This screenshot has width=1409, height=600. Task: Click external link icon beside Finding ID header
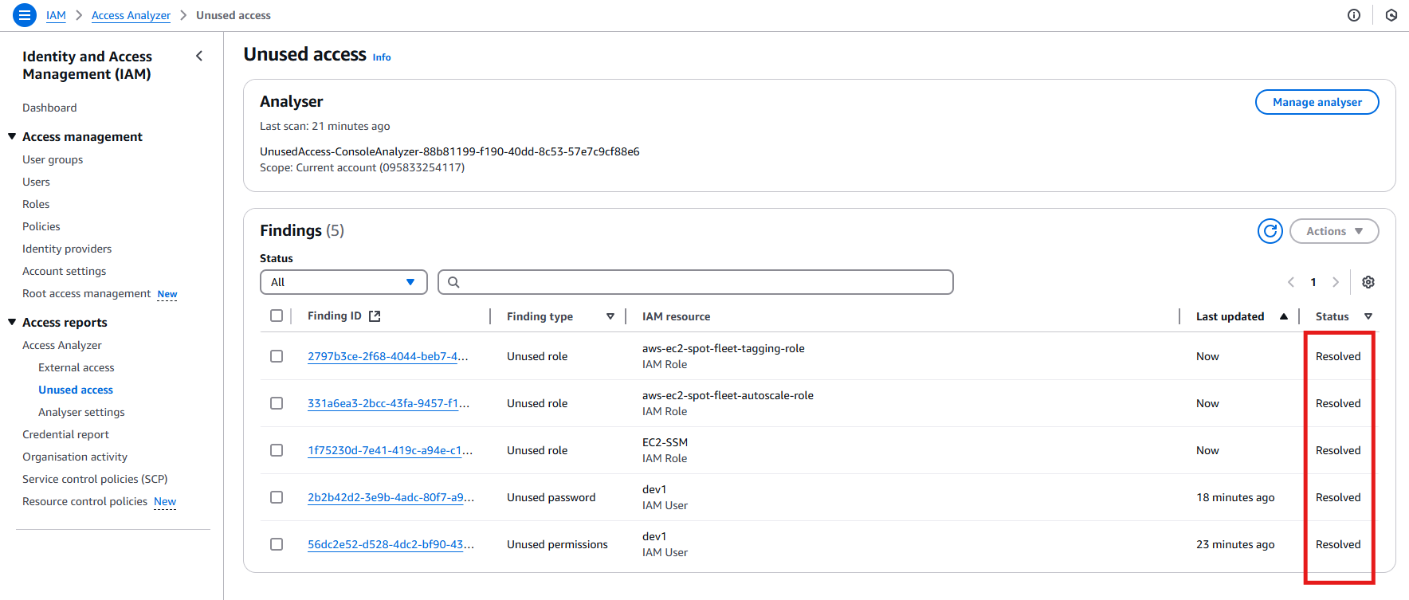375,316
